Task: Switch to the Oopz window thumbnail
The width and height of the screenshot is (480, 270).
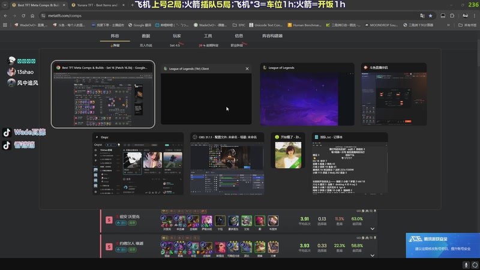Action: point(138,164)
